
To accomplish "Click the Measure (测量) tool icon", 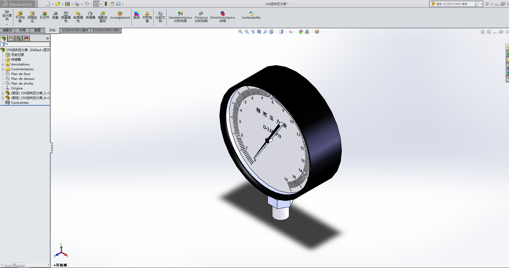I will [x=55, y=15].
